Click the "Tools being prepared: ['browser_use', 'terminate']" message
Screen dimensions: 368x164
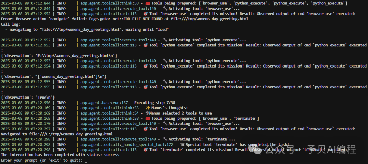tap(205, 118)
